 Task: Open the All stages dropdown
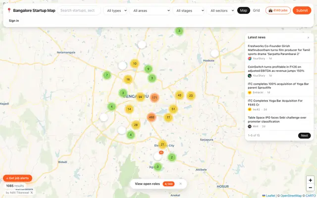tap(190, 10)
